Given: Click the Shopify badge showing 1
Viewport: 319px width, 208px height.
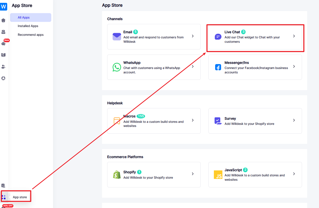Looking at the screenshot, I should tap(139, 172).
